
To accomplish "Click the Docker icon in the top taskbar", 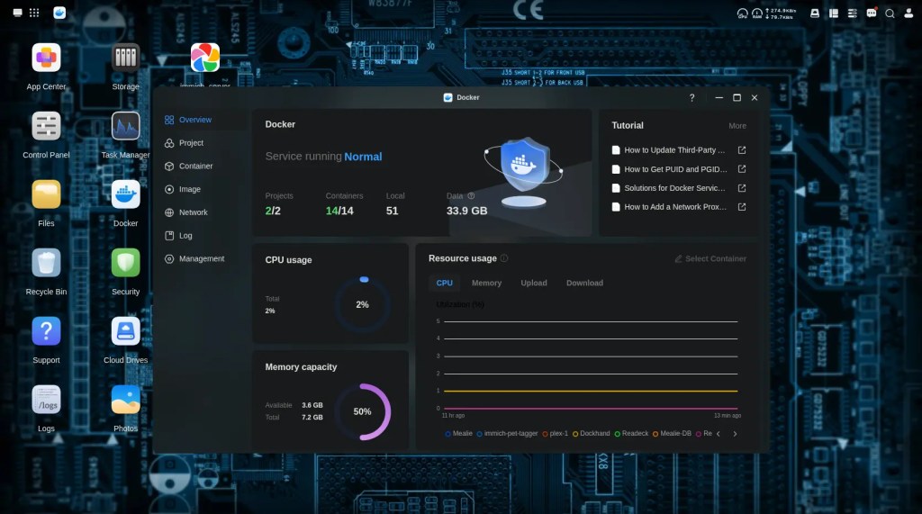I will (x=59, y=13).
